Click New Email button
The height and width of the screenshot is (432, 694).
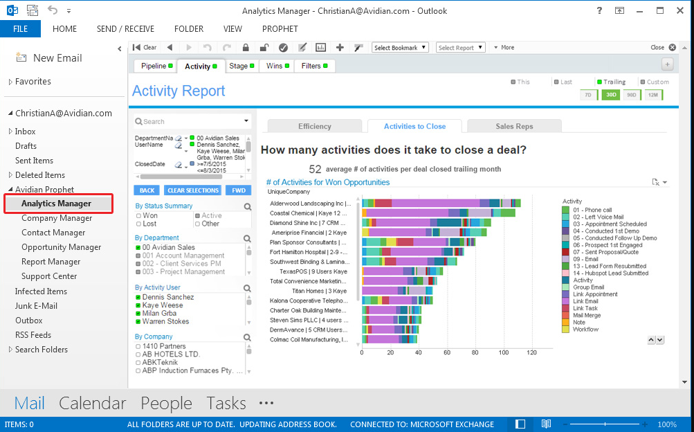click(50, 58)
